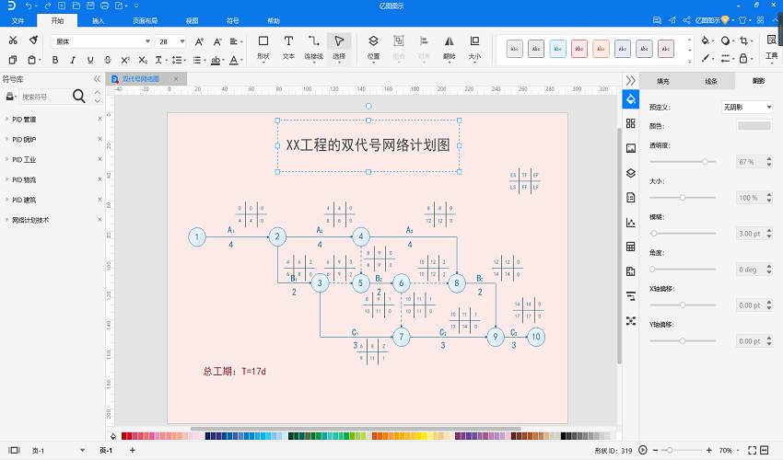Toggle Italic formatting
The width and height of the screenshot is (783, 460).
click(73, 60)
